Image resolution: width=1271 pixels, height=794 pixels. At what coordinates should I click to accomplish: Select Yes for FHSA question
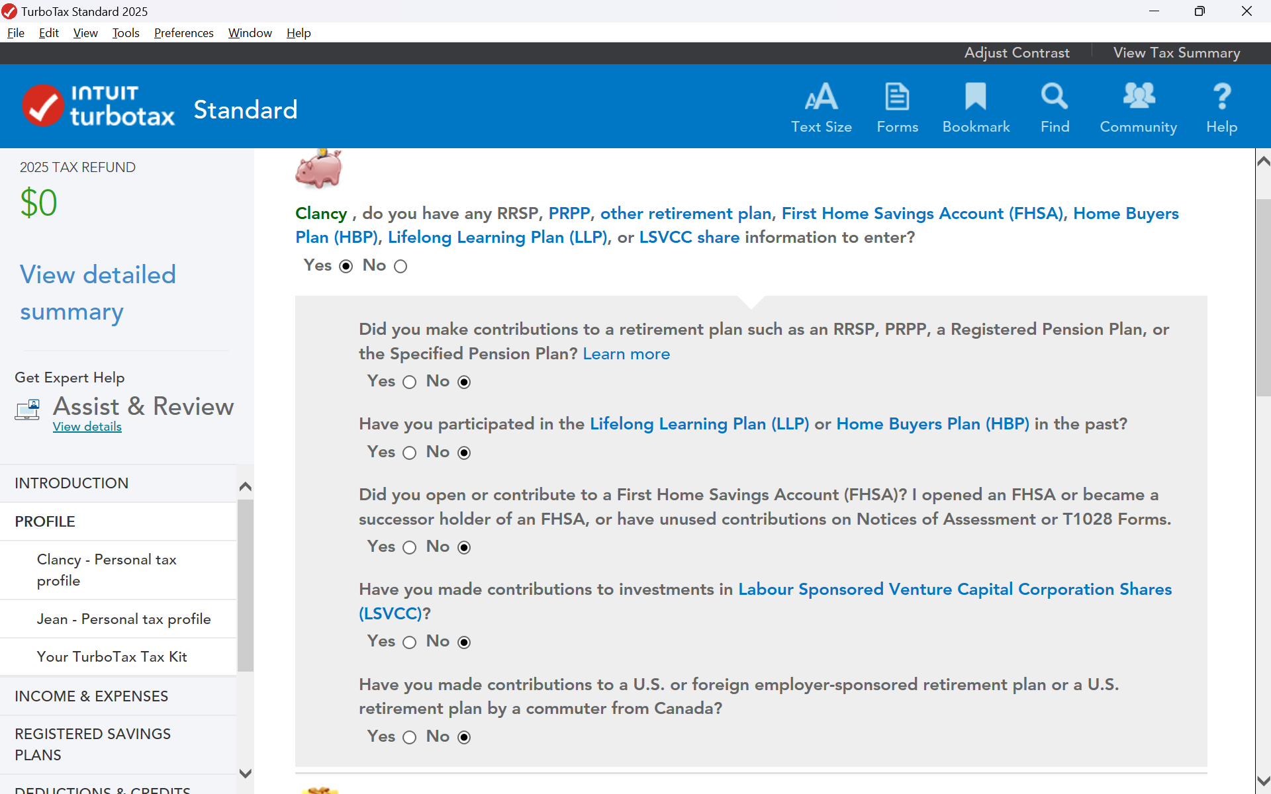point(410,547)
